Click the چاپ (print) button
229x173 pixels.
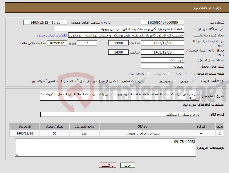click(127, 165)
